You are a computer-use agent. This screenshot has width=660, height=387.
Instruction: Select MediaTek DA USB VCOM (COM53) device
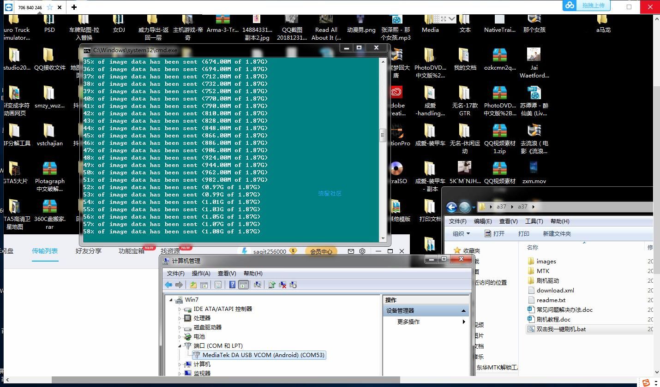(x=259, y=355)
